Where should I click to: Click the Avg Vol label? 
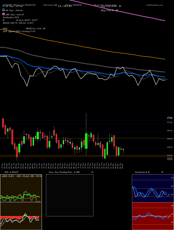click(111, 6)
